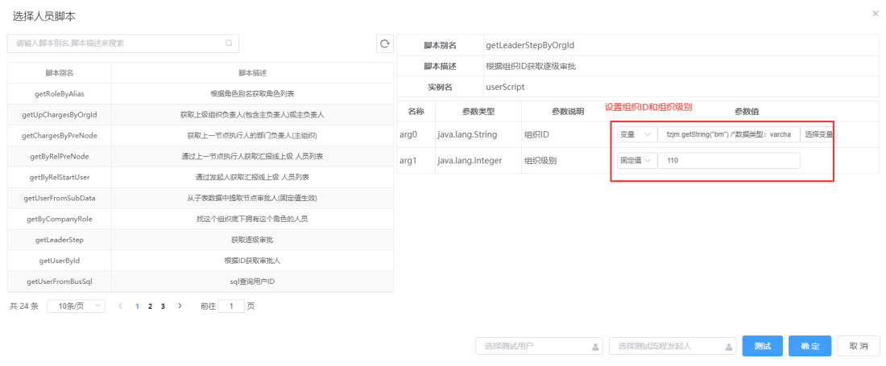This screenshot has width=886, height=366.
Task: Confirm with the 确定 button
Action: tap(809, 346)
